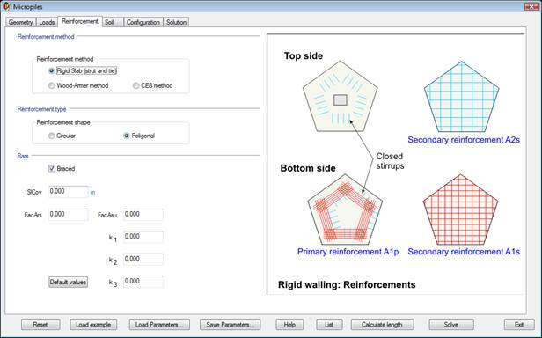Click the 'Closed stirrups' annotation text

pos(390,161)
